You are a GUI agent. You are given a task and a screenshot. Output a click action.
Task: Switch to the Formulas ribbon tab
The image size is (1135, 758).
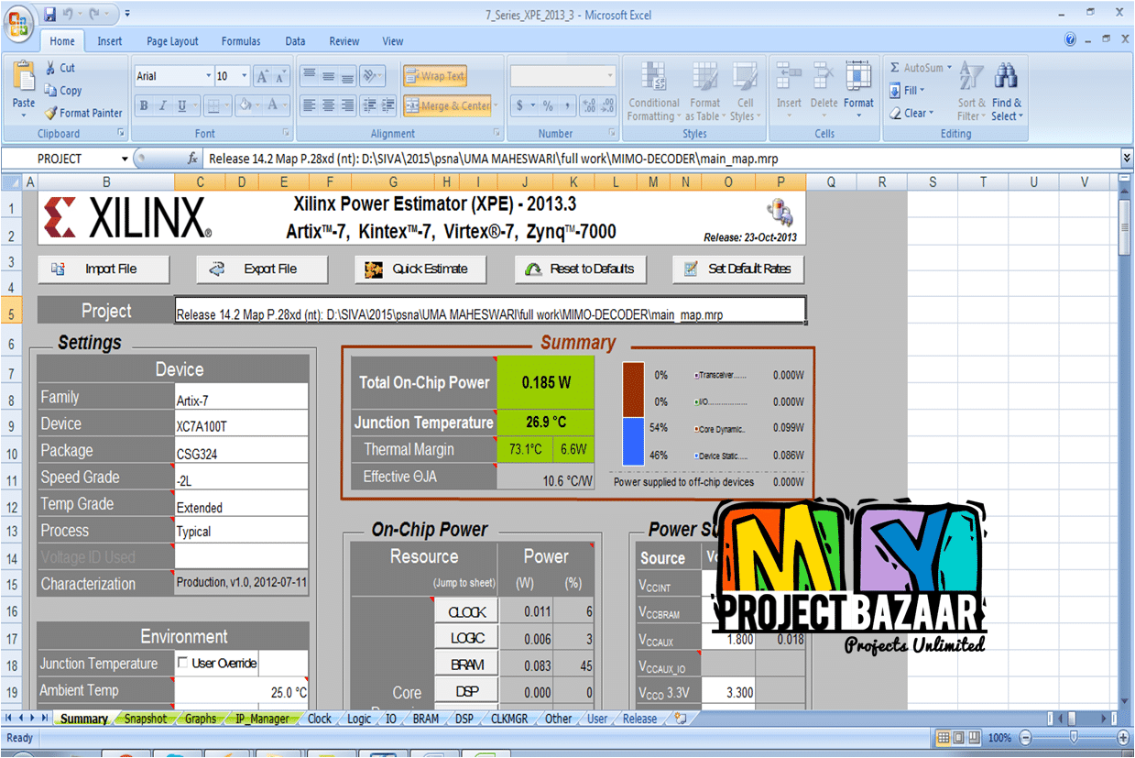pyautogui.click(x=241, y=41)
